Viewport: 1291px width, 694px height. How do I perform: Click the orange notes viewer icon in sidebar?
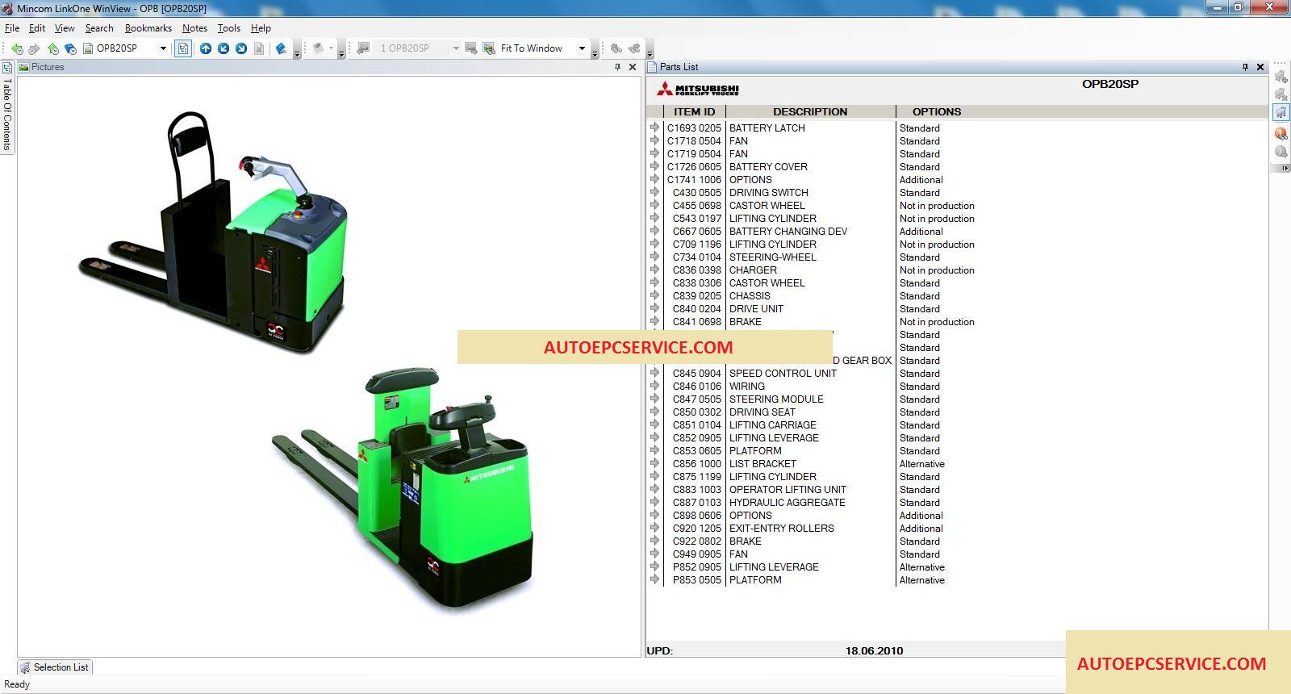click(1281, 133)
